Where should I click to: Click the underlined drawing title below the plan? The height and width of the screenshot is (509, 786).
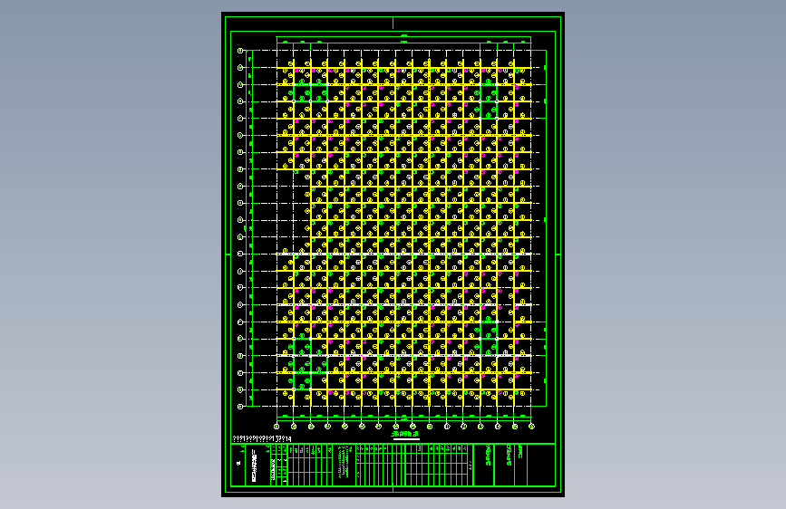405,435
